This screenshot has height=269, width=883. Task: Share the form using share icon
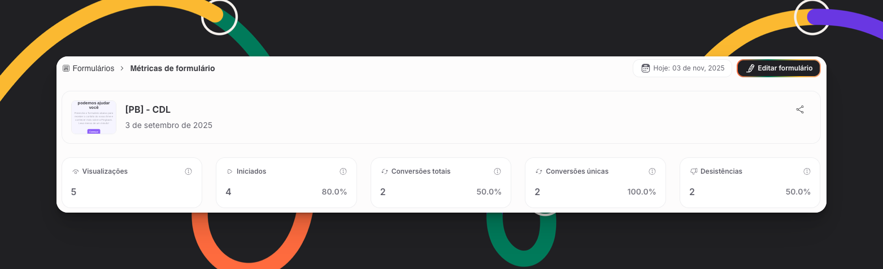point(800,109)
